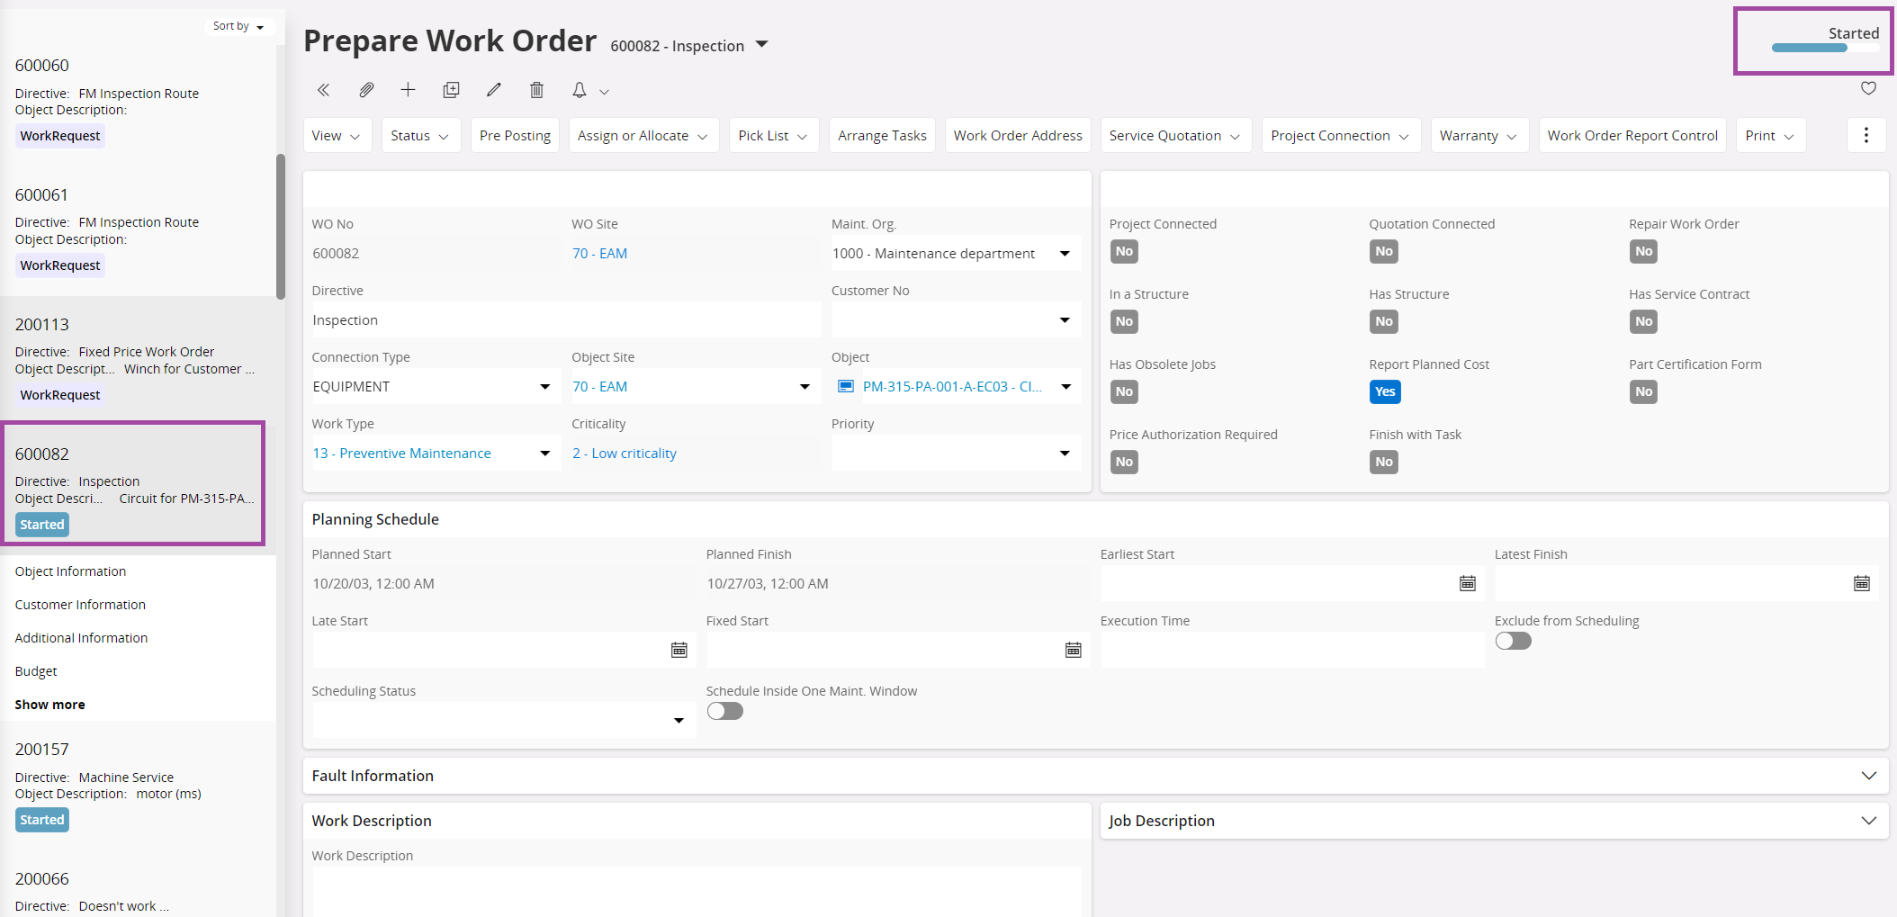The height and width of the screenshot is (917, 1897).
Task: Edit the work order with pencil icon
Action: point(494,90)
